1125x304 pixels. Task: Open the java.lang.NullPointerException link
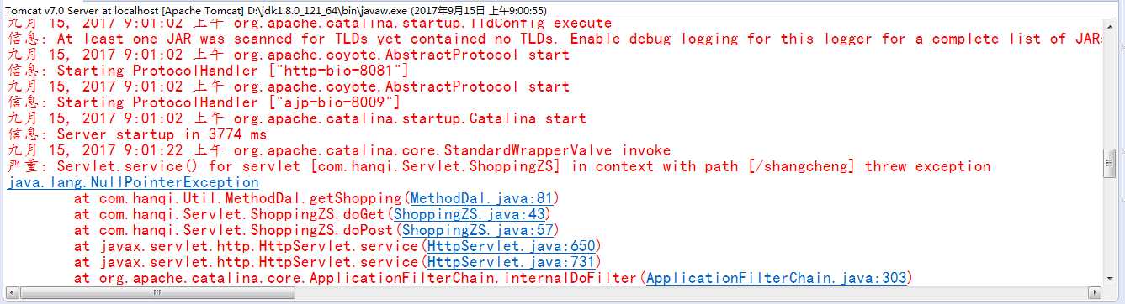coord(133,182)
